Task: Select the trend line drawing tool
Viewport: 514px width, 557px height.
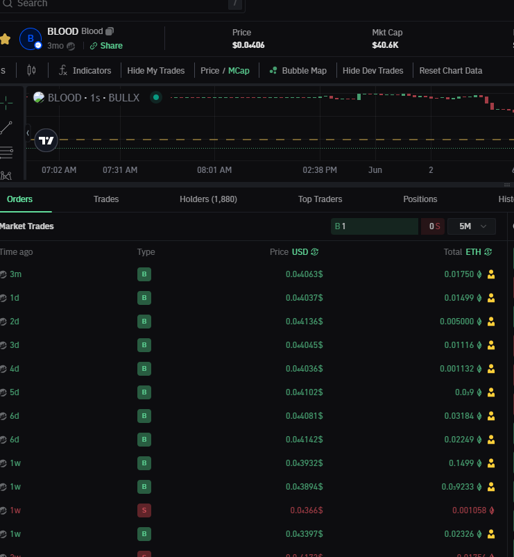Action: tap(6, 128)
